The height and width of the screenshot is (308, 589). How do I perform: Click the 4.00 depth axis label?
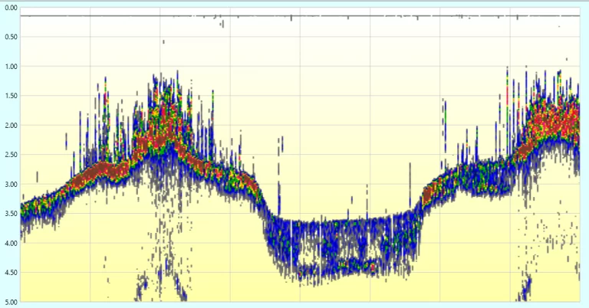click(x=12, y=243)
